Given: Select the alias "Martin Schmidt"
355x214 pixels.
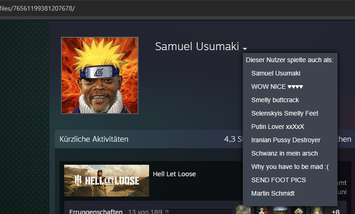Looking at the screenshot, I should (273, 193).
